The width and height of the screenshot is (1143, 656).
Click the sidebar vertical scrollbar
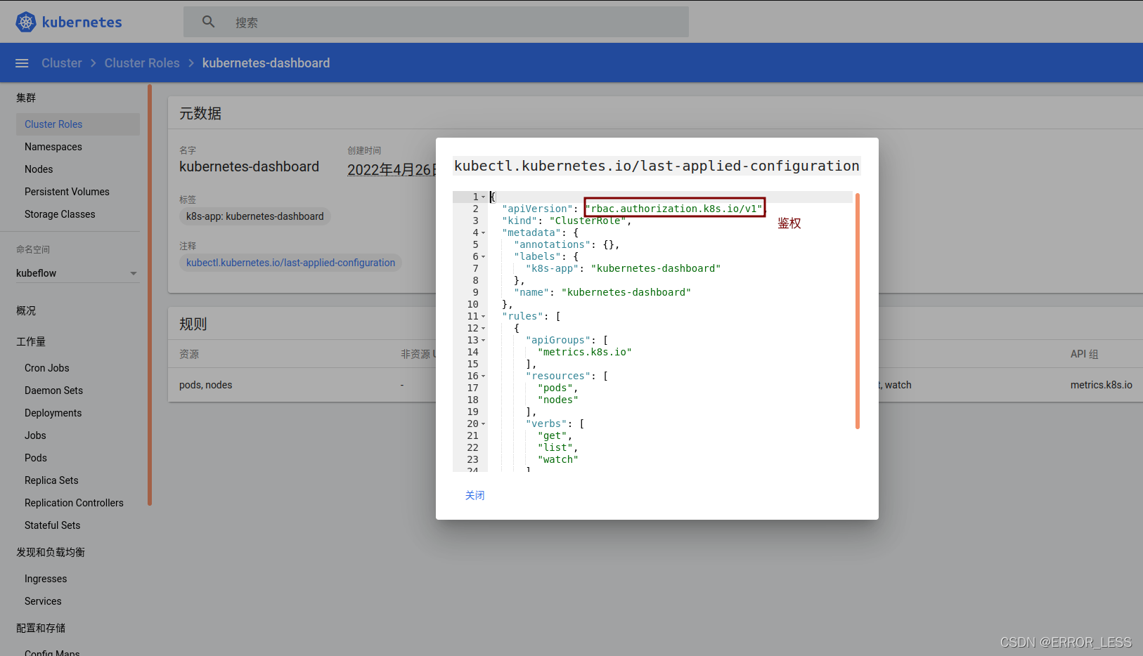(x=150, y=295)
